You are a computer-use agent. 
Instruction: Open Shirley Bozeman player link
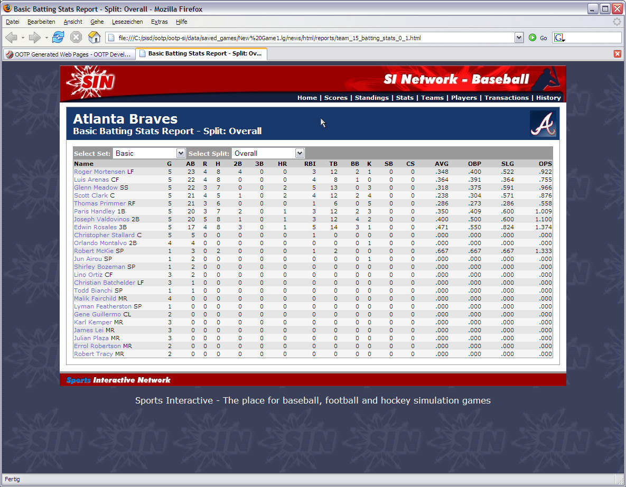pos(99,267)
